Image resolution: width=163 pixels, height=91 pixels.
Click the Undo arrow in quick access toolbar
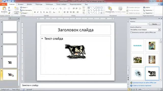click(7, 1)
